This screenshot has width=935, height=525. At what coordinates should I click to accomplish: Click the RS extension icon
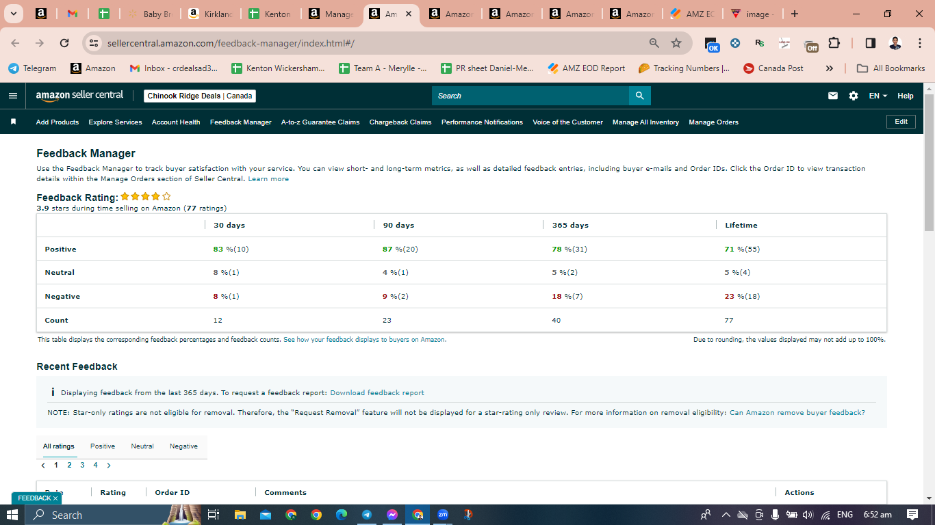tap(760, 43)
